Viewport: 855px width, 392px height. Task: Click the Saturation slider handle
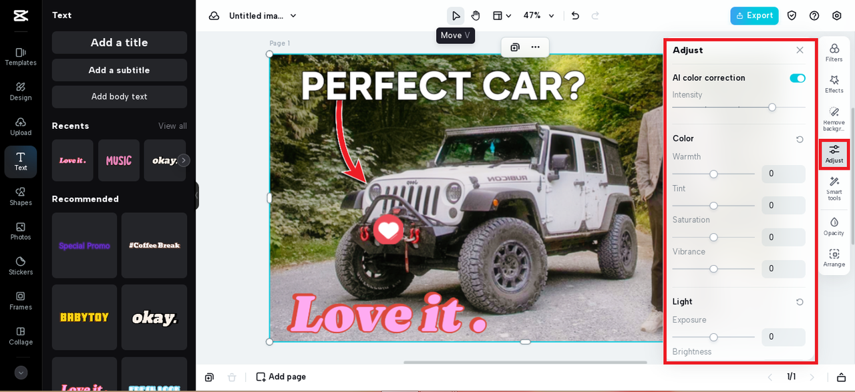coord(713,237)
